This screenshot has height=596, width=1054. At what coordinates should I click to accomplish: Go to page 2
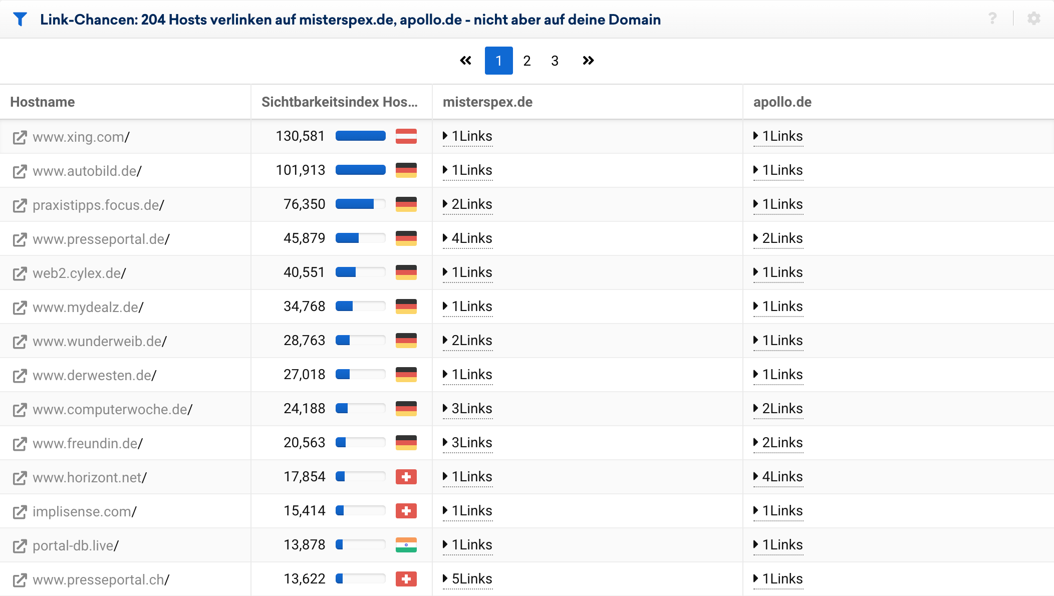(x=526, y=61)
